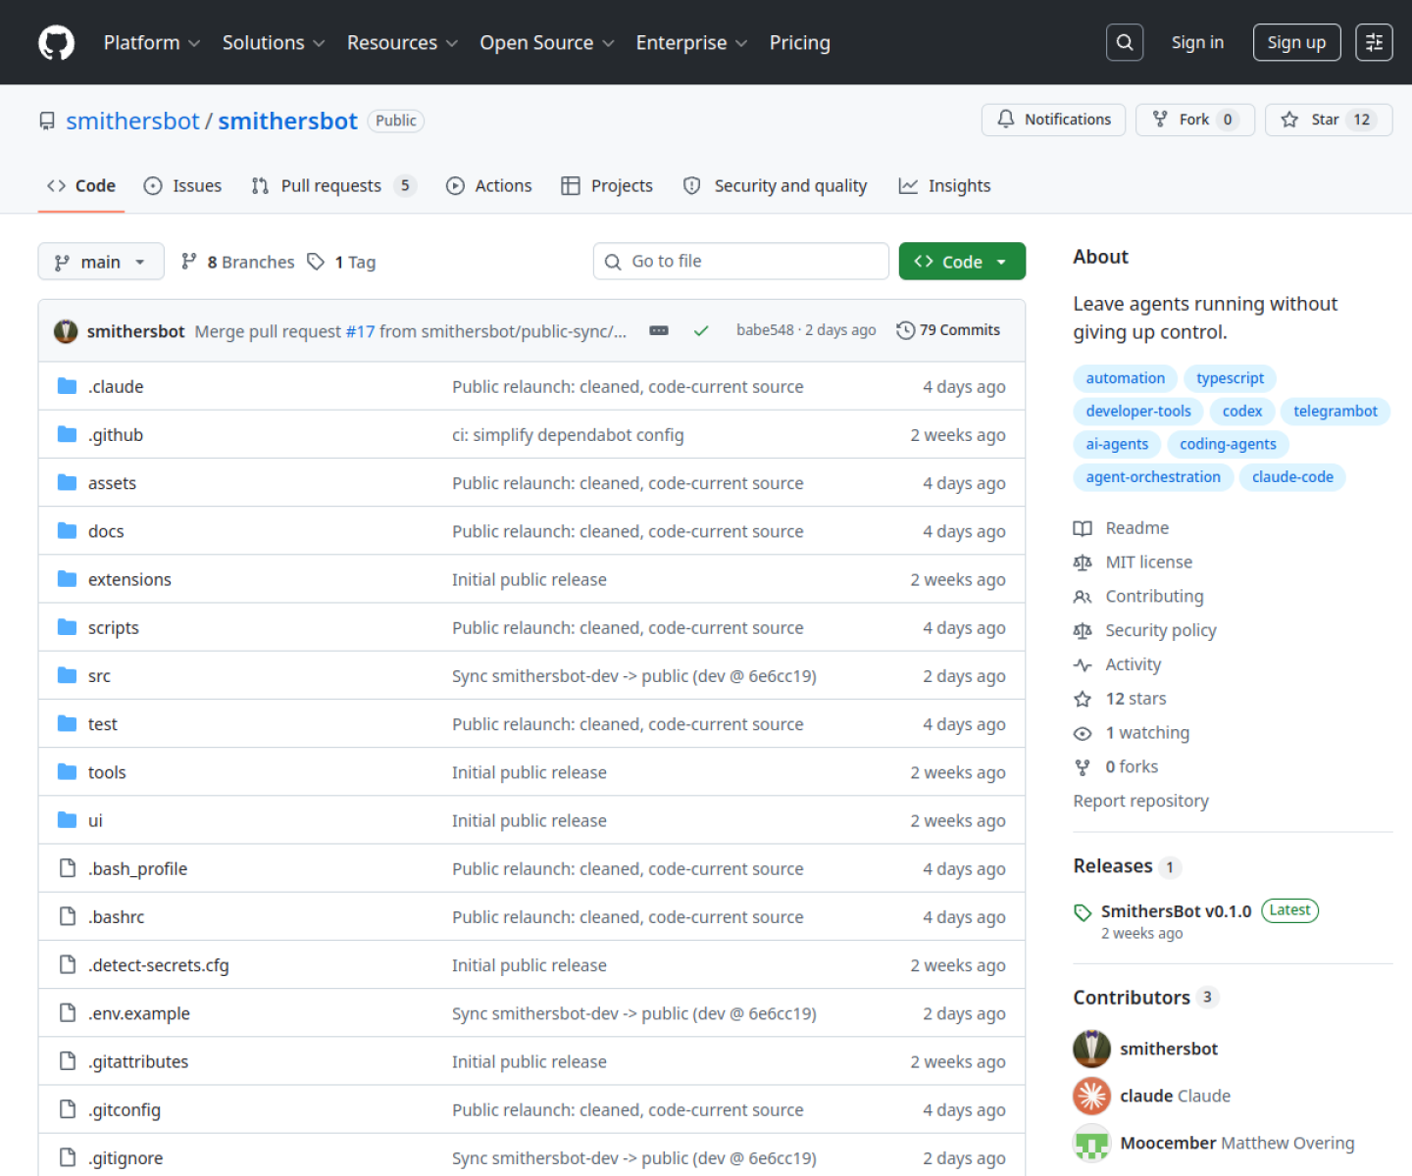Viewport: 1412px width, 1176px height.
Task: Open the .detect-secrets.cfg file name
Action: coord(159,965)
